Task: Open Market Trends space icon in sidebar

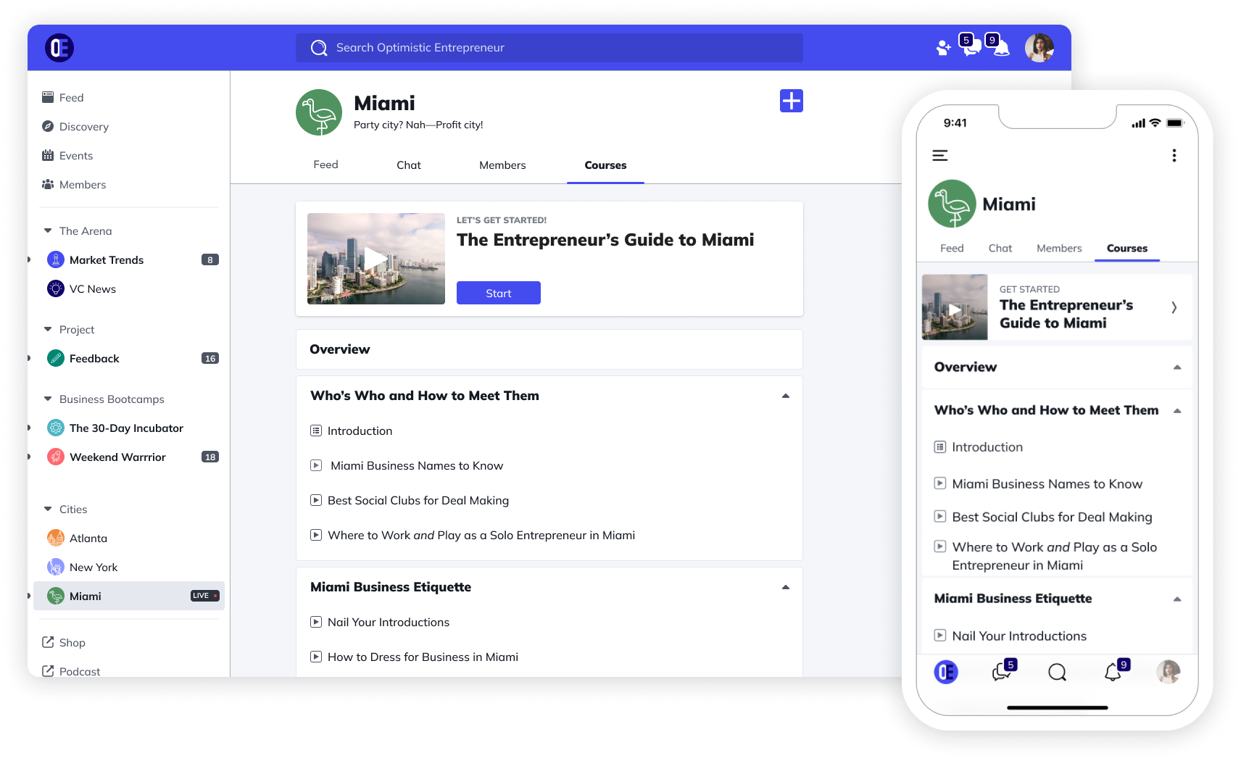Action: pyautogui.click(x=56, y=259)
